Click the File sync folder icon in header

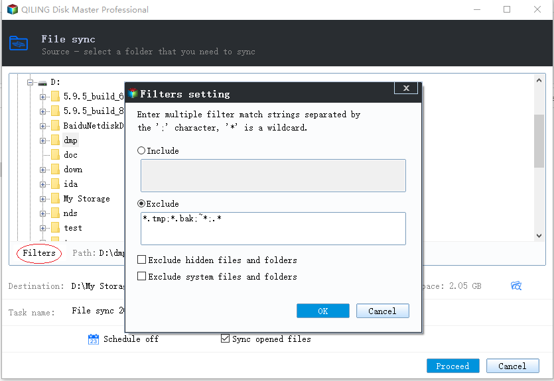click(x=19, y=43)
